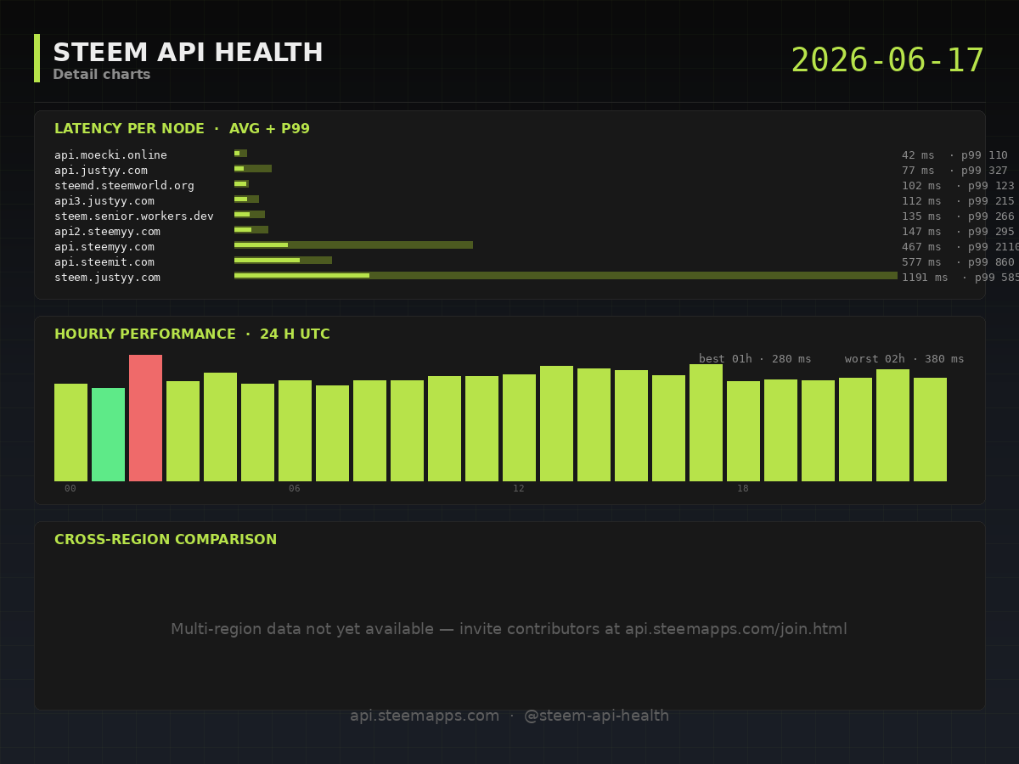Click the latency bar for api3.justyy.com
Image resolution: width=1019 pixels, height=764 pixels.
pos(246,199)
